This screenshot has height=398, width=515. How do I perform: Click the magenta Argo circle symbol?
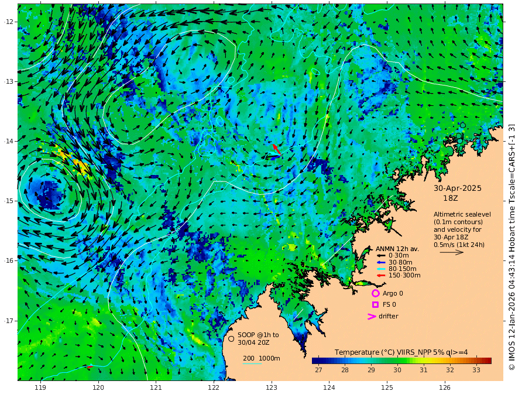click(375, 293)
